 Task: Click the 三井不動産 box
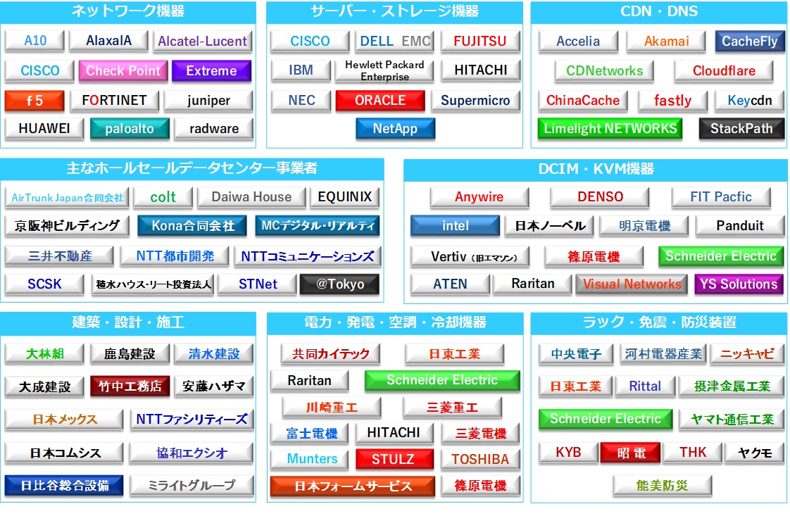coord(59,256)
